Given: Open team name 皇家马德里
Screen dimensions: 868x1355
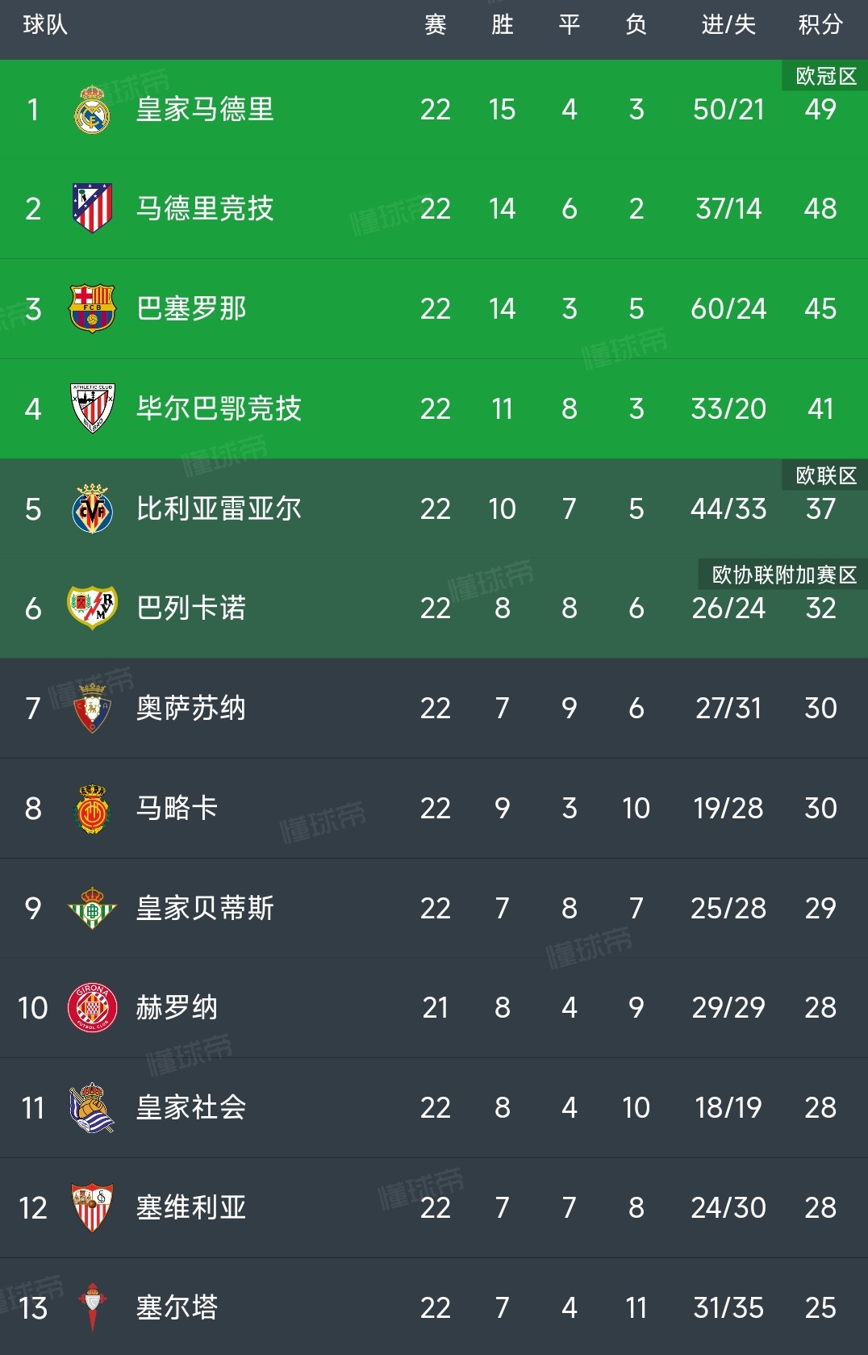Looking at the screenshot, I should pos(205,110).
